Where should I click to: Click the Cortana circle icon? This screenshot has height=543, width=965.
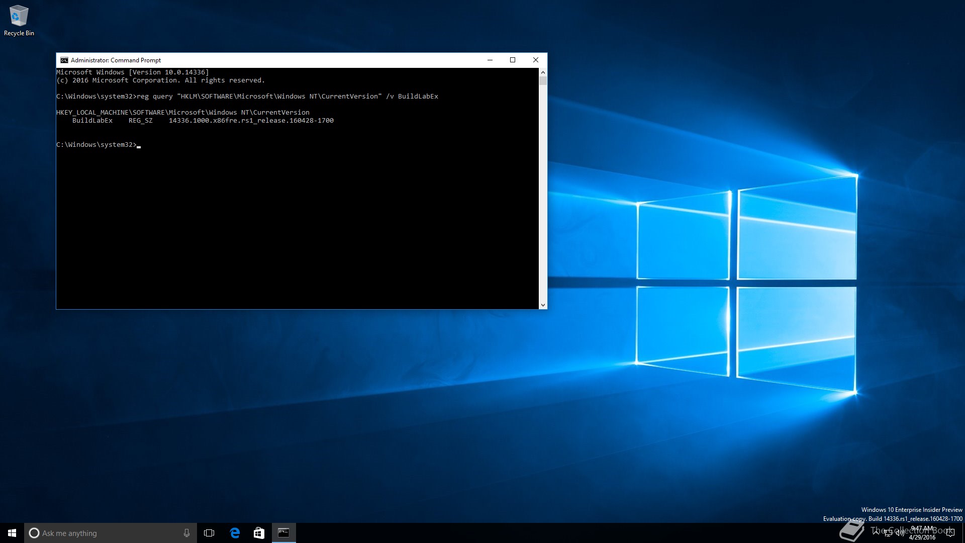point(34,533)
